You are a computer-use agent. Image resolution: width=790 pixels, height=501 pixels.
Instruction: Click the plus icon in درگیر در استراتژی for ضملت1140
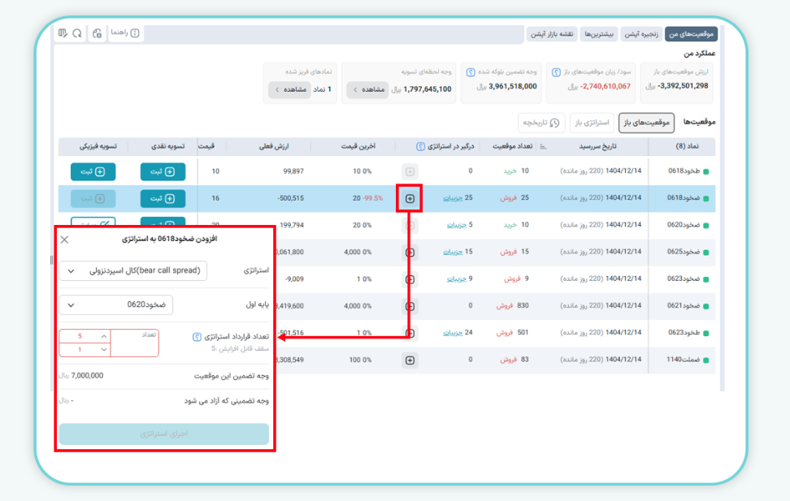pyautogui.click(x=410, y=360)
